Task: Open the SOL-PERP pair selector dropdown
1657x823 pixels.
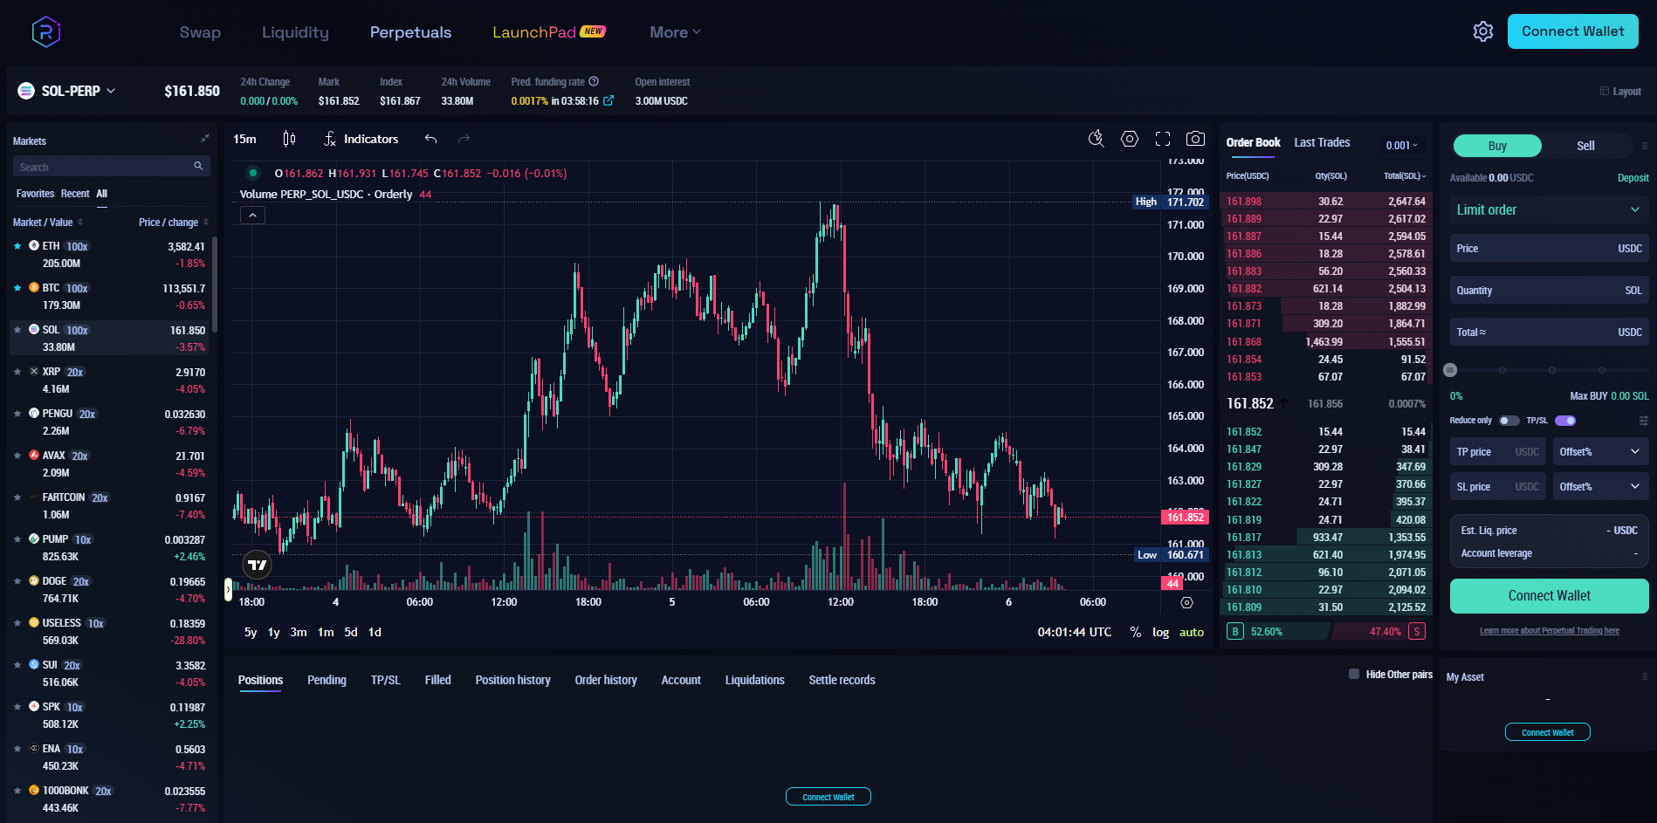Action: [x=79, y=91]
